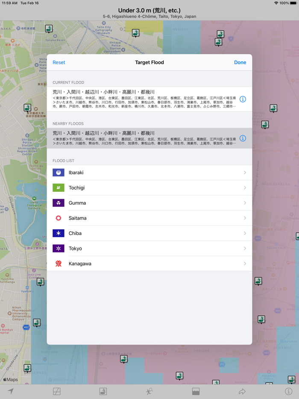This screenshot has height=399, width=299.
Task: Open info for the Nearby Floods entry
Action: click(x=243, y=138)
